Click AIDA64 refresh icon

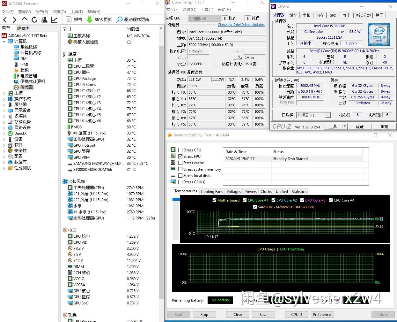34,19
